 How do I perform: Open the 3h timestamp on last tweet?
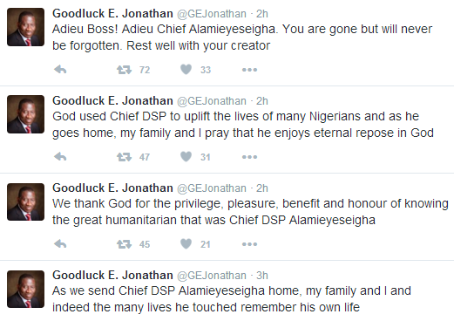coord(262,276)
